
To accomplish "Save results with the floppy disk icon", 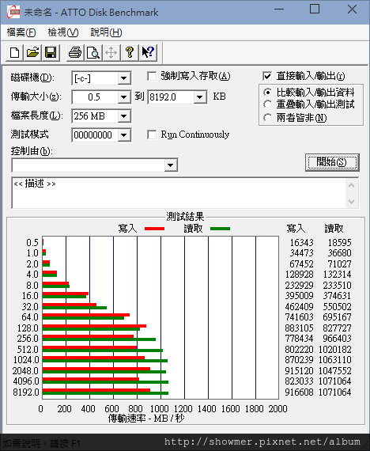I will point(51,53).
